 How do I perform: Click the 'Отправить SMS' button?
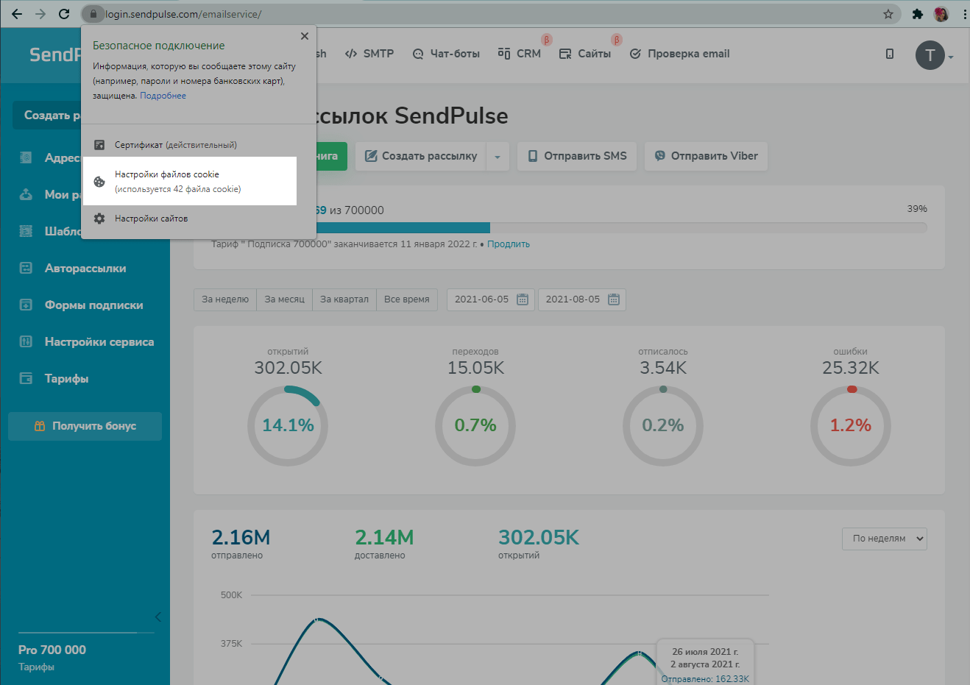(x=577, y=156)
